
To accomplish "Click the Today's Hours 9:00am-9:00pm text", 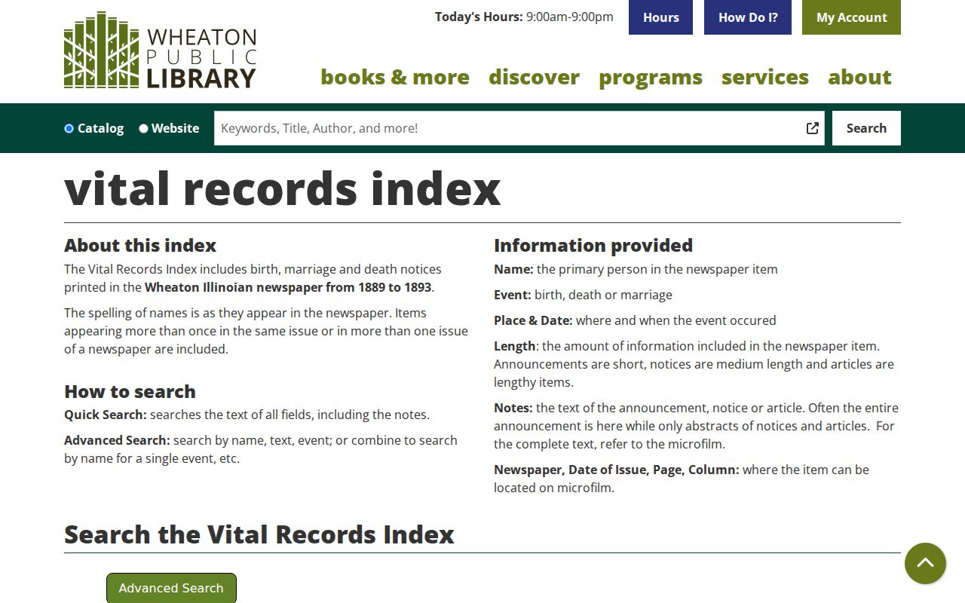I will click(524, 17).
